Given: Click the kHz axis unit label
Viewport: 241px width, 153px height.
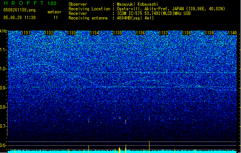Looking at the screenshot, I should pyautogui.click(x=3, y=31).
